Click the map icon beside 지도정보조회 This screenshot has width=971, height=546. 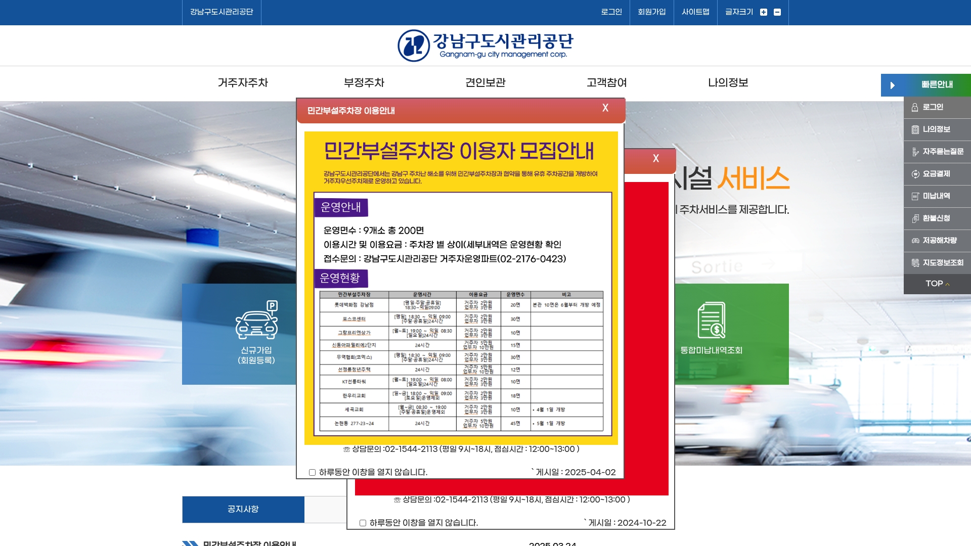click(x=915, y=263)
